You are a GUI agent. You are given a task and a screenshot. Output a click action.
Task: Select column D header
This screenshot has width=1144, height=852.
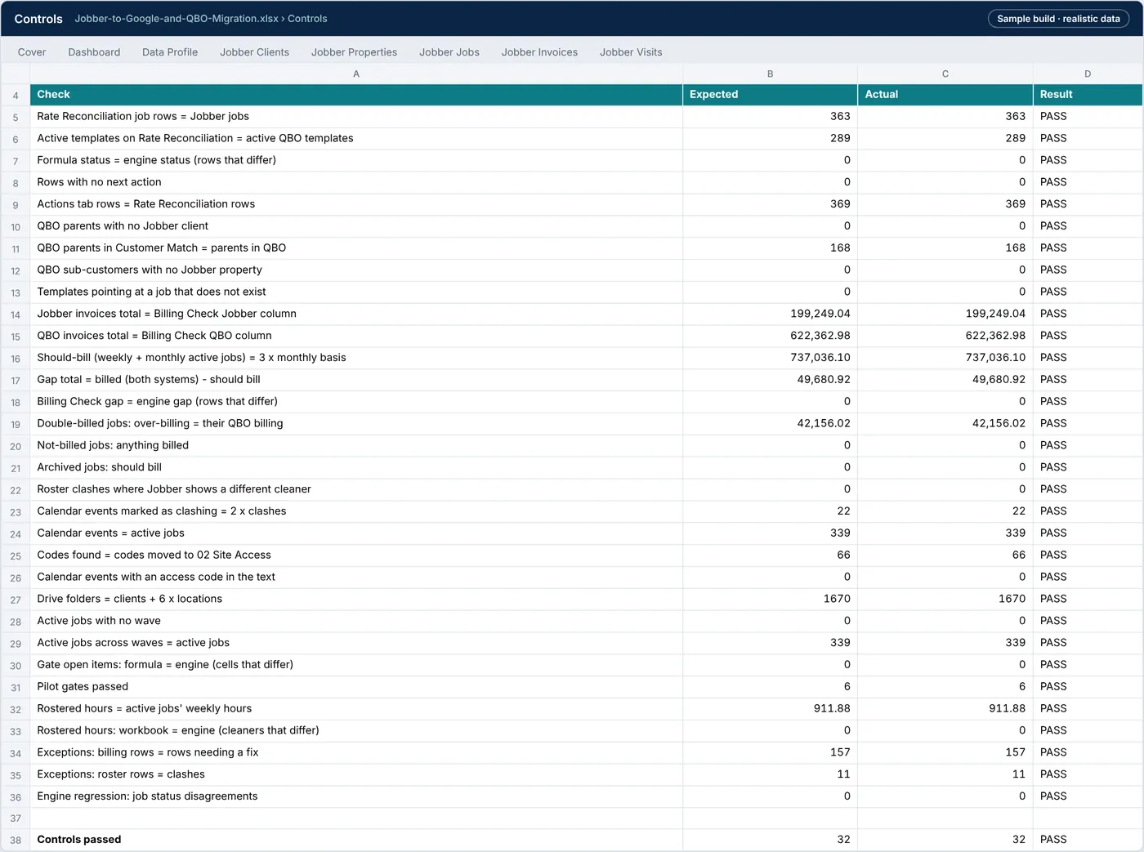coord(1088,74)
